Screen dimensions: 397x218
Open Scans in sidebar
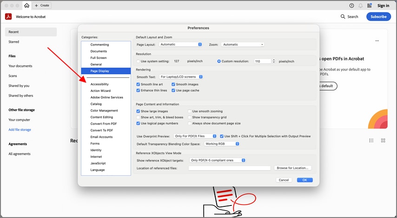13,76
